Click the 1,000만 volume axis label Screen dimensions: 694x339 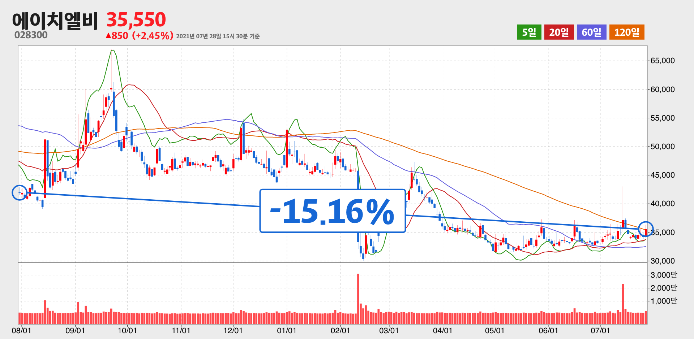pyautogui.click(x=664, y=301)
